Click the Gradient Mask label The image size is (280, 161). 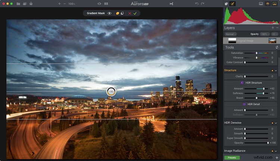pos(96,13)
